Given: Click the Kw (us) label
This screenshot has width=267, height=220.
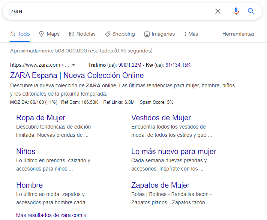Looking at the screenshot, I should pyautogui.click(x=155, y=65).
